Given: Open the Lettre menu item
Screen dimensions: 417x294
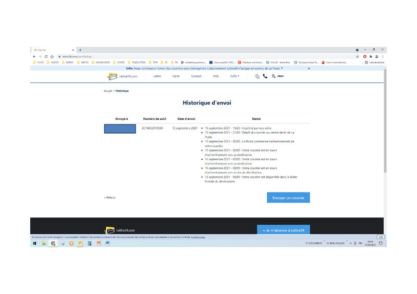Looking at the screenshot, I should (x=157, y=76).
